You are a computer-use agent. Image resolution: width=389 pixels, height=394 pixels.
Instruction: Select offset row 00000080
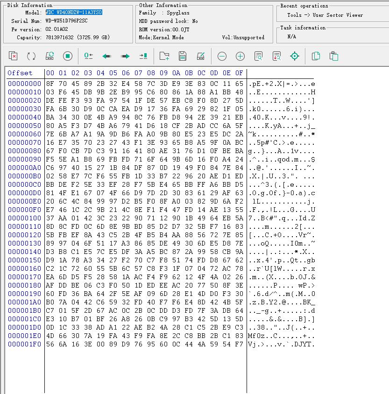click(x=24, y=151)
